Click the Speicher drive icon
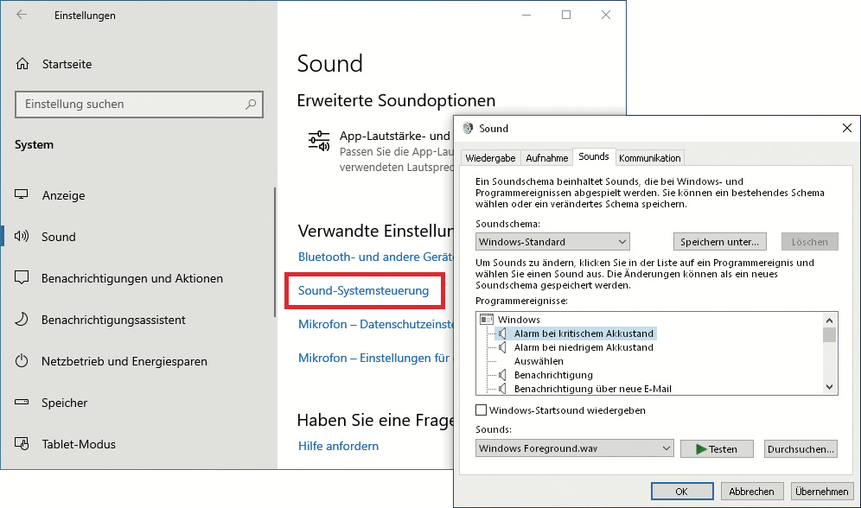Image resolution: width=861 pixels, height=508 pixels. (x=22, y=403)
